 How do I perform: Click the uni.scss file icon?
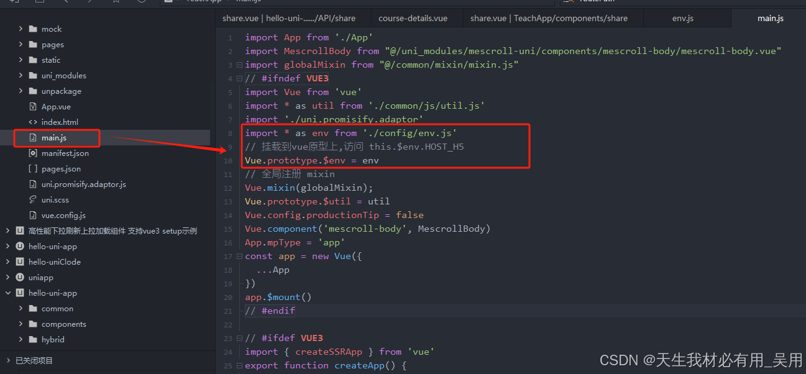(33, 200)
